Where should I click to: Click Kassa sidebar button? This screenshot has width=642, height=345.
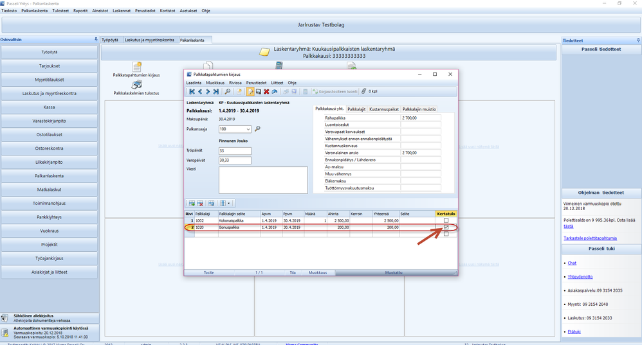pyautogui.click(x=49, y=107)
